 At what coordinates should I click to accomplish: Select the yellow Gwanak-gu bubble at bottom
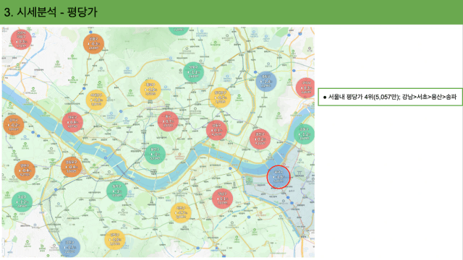point(115,239)
